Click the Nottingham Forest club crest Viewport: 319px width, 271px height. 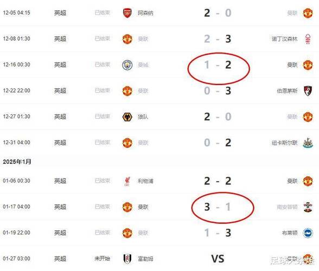pyautogui.click(x=308, y=39)
